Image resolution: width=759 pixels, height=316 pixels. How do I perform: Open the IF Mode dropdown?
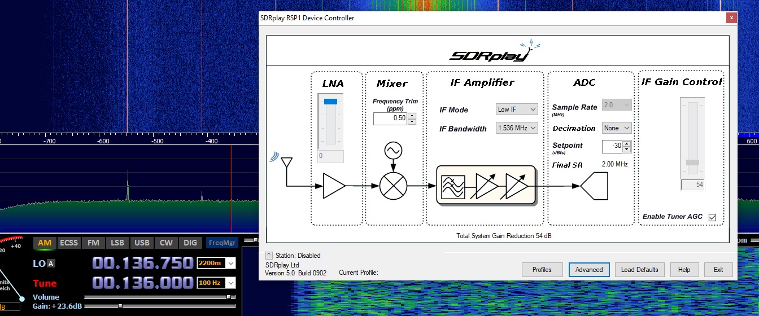(517, 109)
